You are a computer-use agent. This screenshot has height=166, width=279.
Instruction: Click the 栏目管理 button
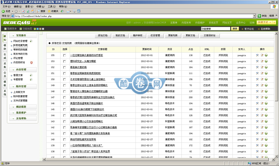coord(155,36)
